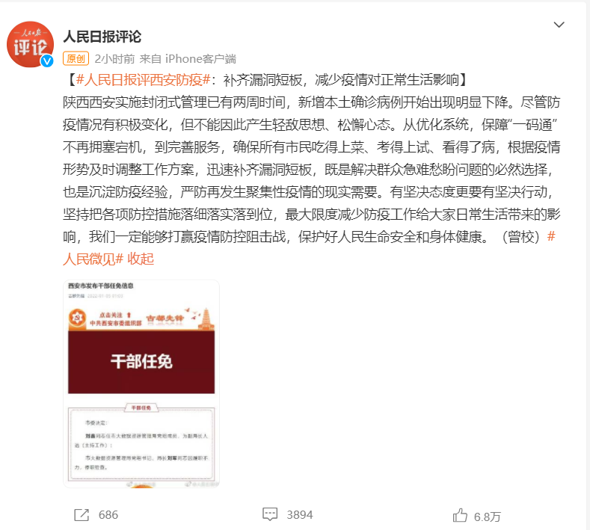Image resolution: width=590 pixels, height=530 pixels.
Task: Open the 2小时前 post timestamp
Action: pyautogui.click(x=114, y=59)
